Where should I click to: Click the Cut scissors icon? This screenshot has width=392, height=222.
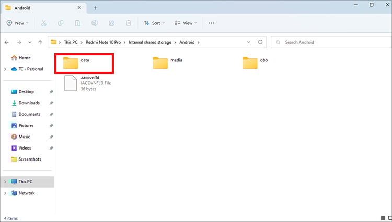click(x=44, y=23)
